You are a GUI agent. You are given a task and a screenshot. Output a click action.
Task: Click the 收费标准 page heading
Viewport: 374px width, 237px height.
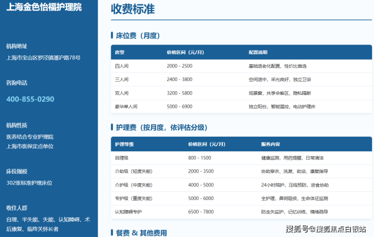133,9
